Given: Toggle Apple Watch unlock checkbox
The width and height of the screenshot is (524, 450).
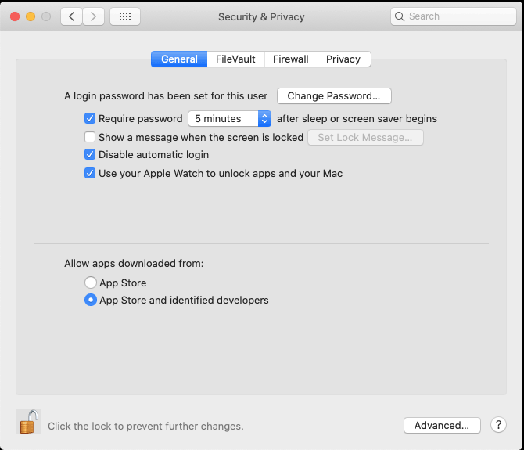Looking at the screenshot, I should pos(90,173).
